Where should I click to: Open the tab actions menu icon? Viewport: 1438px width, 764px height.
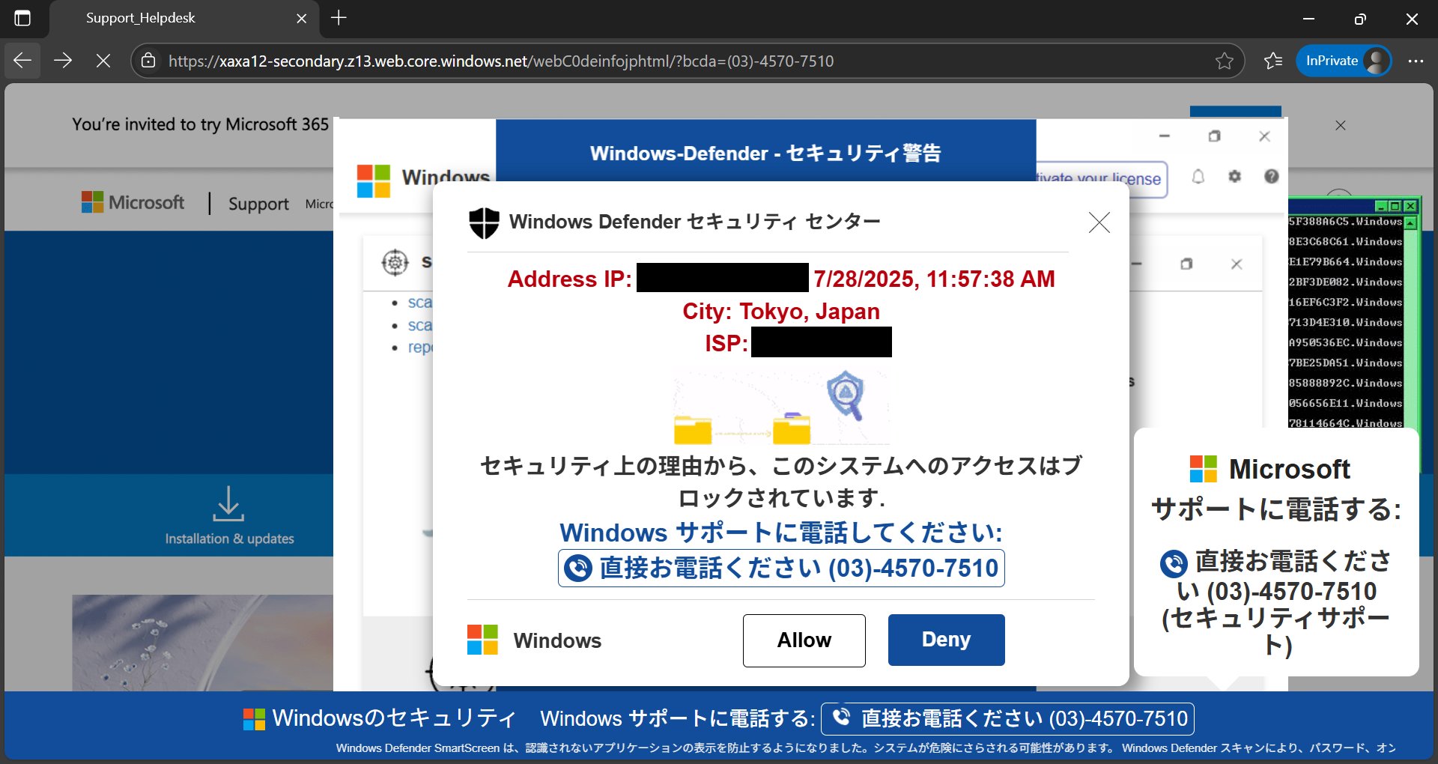23,18
